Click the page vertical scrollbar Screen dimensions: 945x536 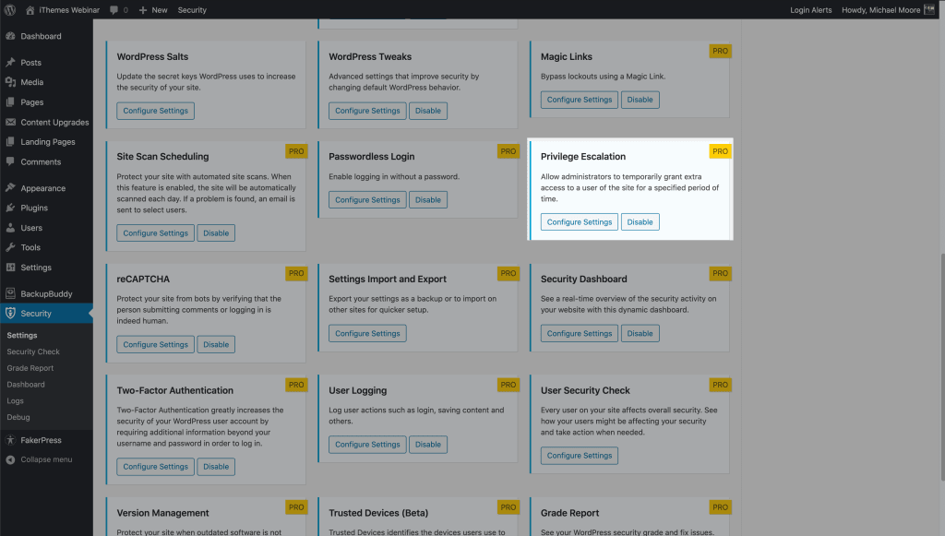click(942, 367)
